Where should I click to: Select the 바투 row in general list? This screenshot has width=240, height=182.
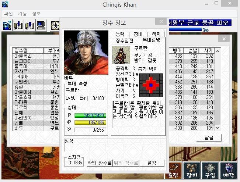click(x=36, y=128)
